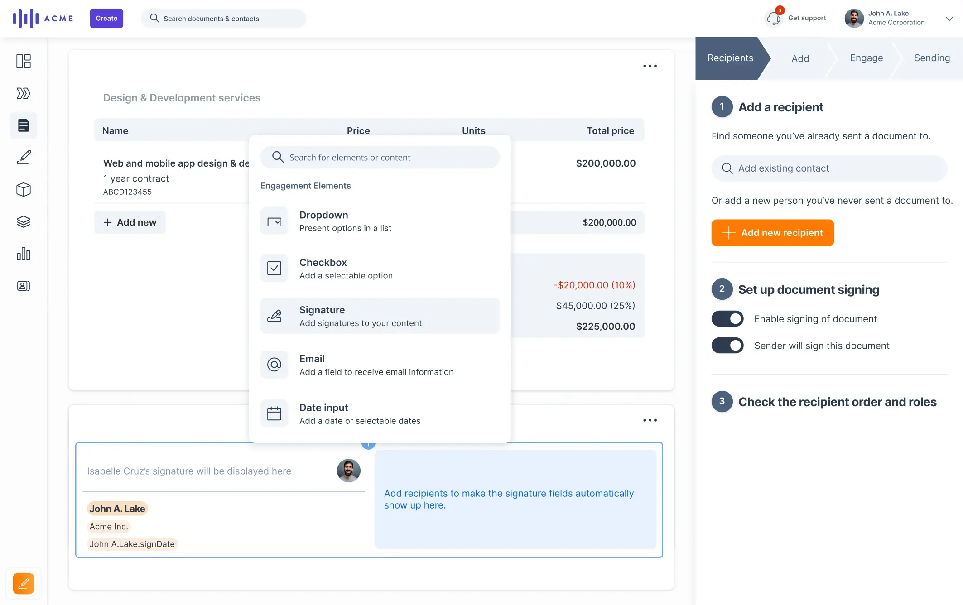The image size is (963, 605).
Task: Select the 3D box catalog icon
Action: point(24,189)
